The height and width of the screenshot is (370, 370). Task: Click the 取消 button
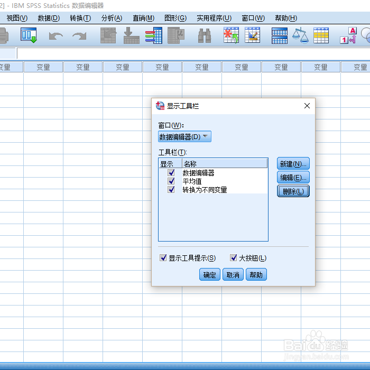[x=233, y=274]
